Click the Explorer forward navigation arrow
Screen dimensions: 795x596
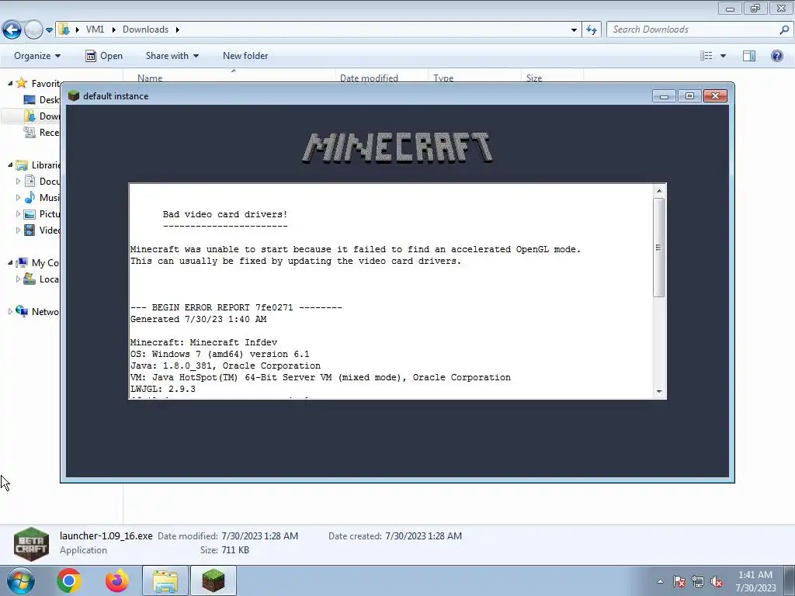pyautogui.click(x=33, y=30)
